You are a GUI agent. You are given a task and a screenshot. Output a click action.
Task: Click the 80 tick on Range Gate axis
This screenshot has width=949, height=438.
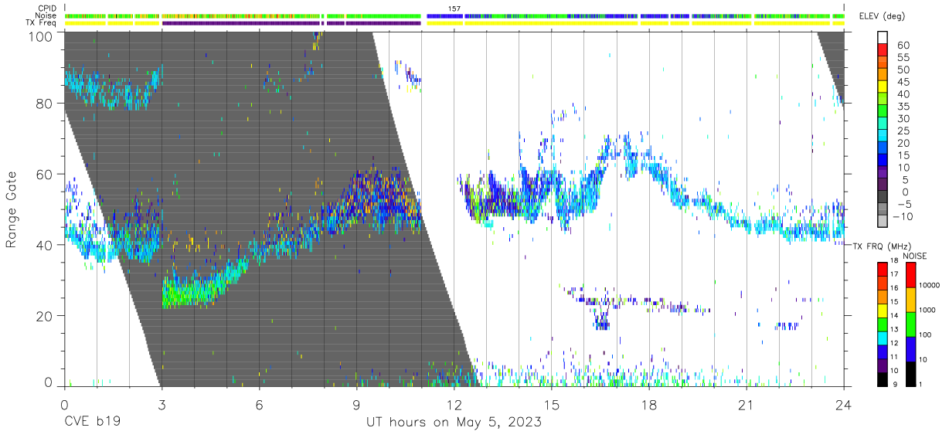coord(44,104)
